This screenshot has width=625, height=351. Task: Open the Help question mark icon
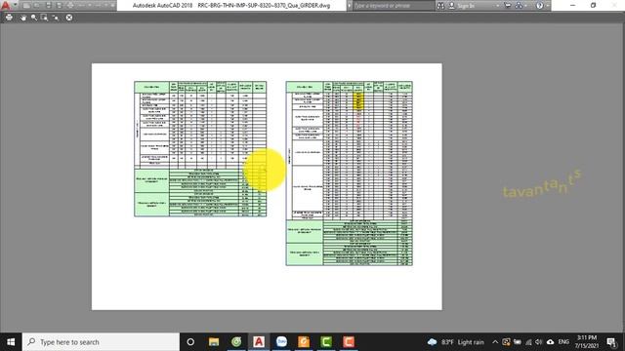(x=539, y=6)
